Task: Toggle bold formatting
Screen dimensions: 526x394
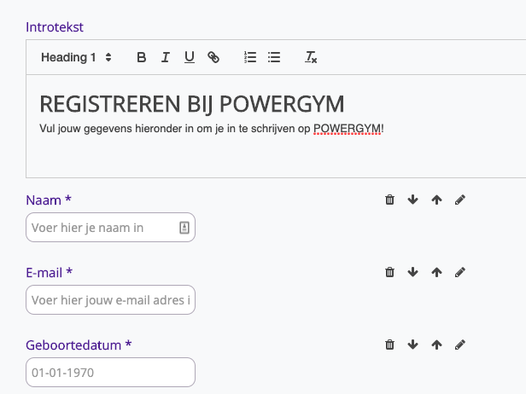Action: (x=141, y=57)
